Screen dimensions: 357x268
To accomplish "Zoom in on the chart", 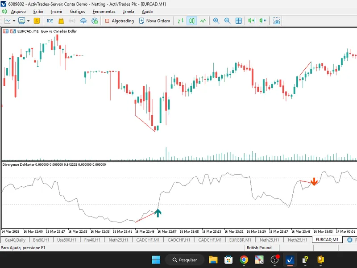I will (x=216, y=21).
